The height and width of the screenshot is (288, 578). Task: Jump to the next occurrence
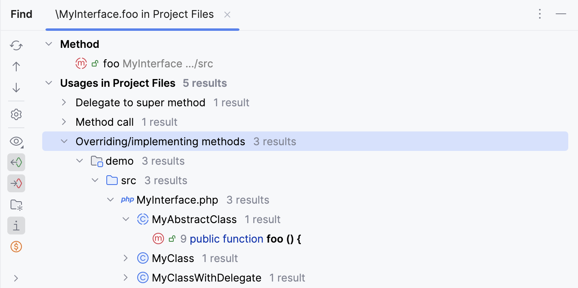pyautogui.click(x=16, y=87)
